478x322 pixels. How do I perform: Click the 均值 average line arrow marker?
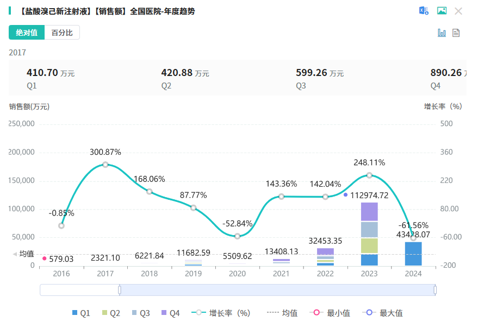click(15, 254)
